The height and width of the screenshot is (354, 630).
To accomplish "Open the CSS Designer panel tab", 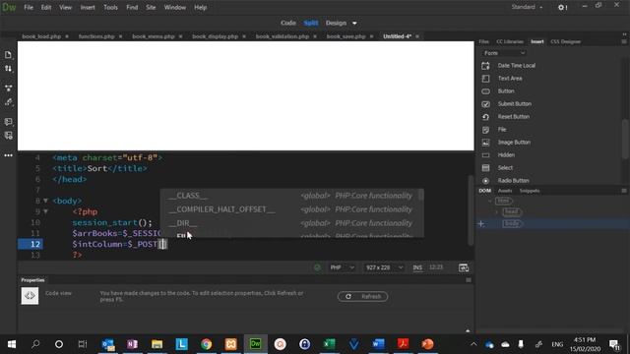I will click(x=565, y=41).
